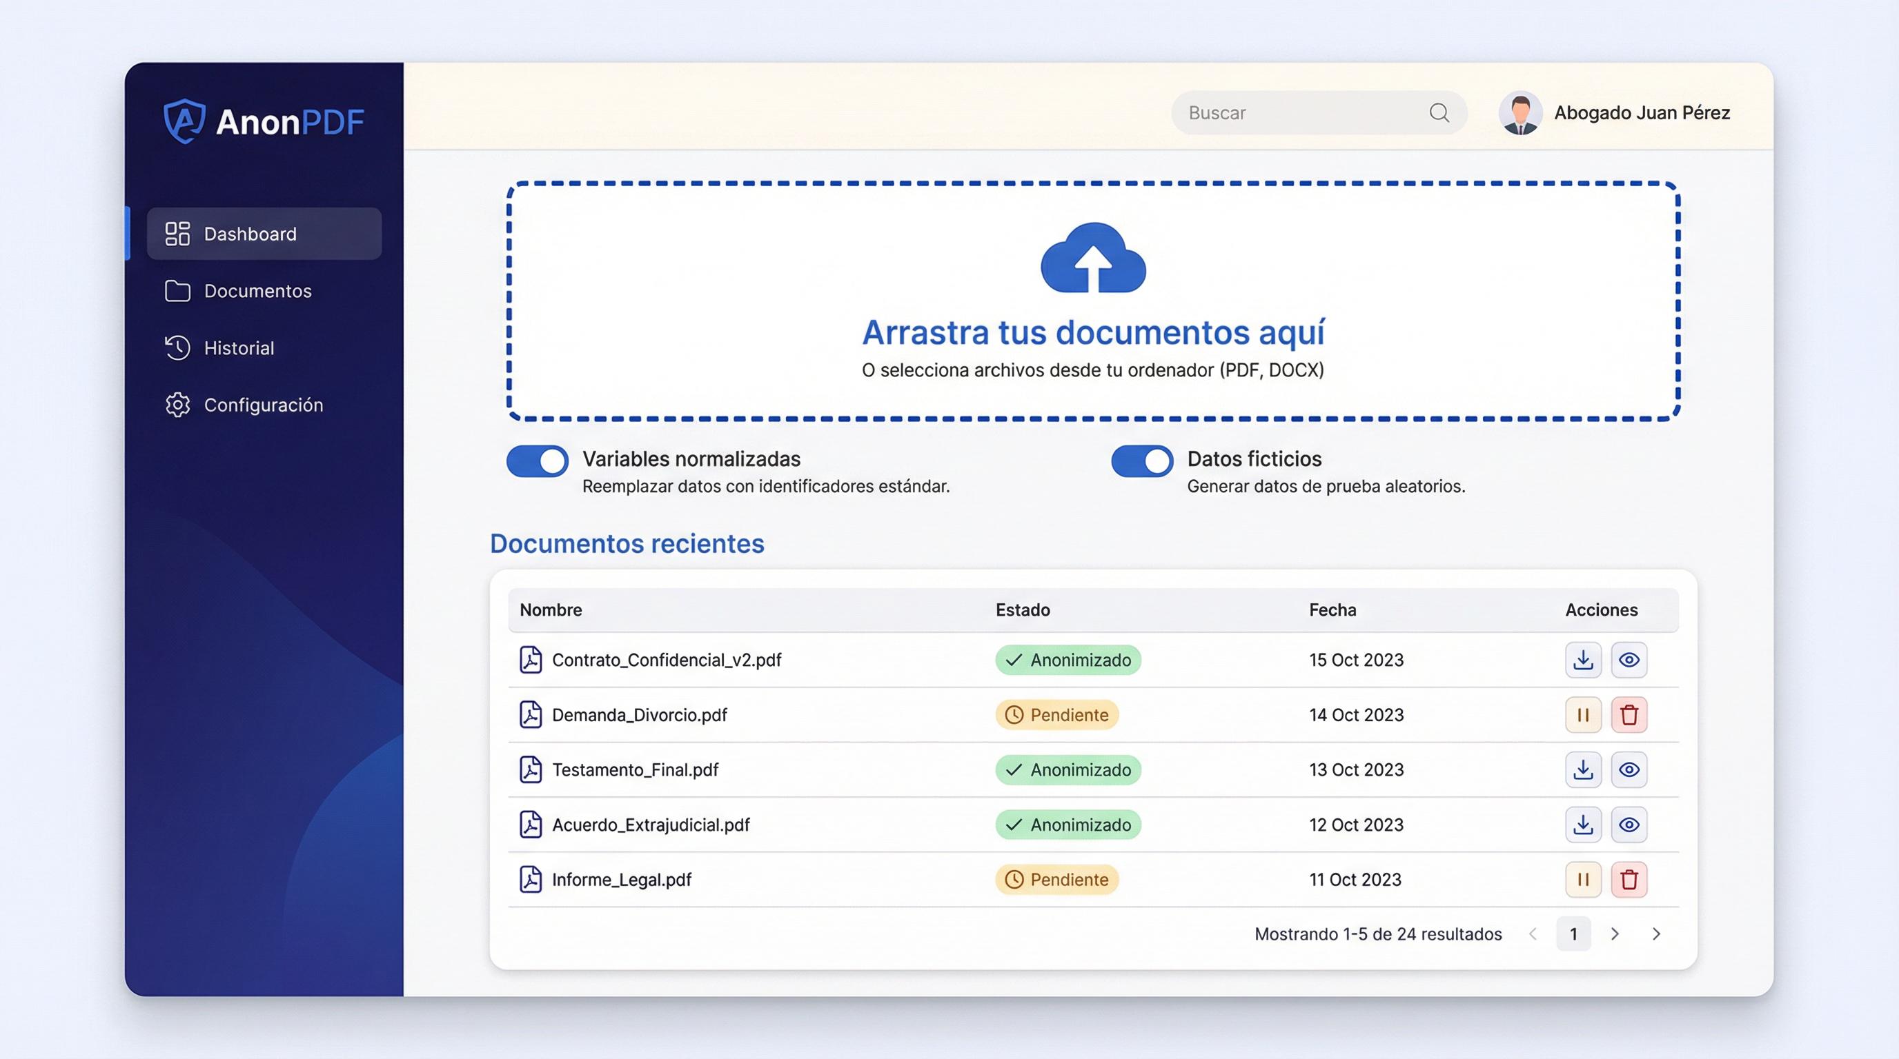Click inside the Buscar search field
Screen dimensions: 1899x1059
1290,112
